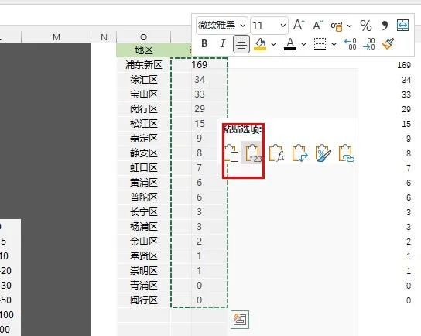Increase font size with large A icon
The width and height of the screenshot is (421, 336).
(x=299, y=25)
